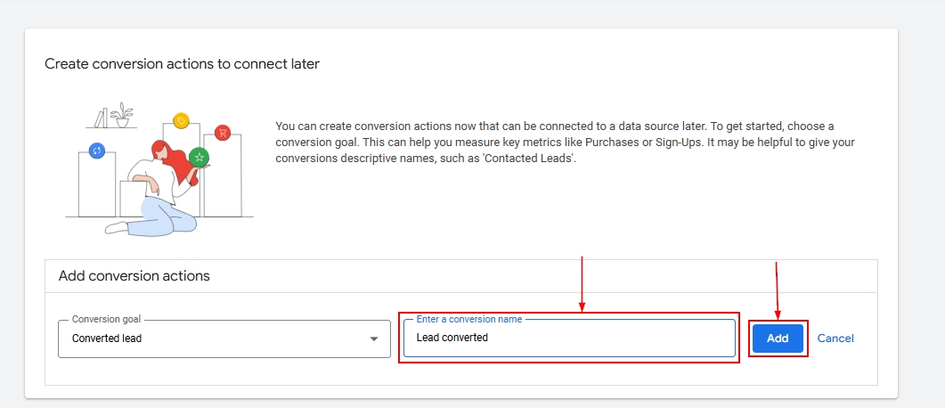Expand the dropdown arrow beside Converted lead
The height and width of the screenshot is (408, 945).
point(374,339)
